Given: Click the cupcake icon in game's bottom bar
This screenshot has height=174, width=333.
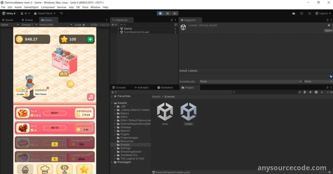Looking at the screenshot, I should click(x=25, y=169).
